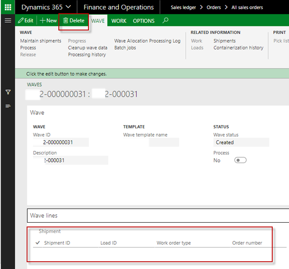
Task: Click the Wave template name field
Action: pyautogui.click(x=151, y=142)
